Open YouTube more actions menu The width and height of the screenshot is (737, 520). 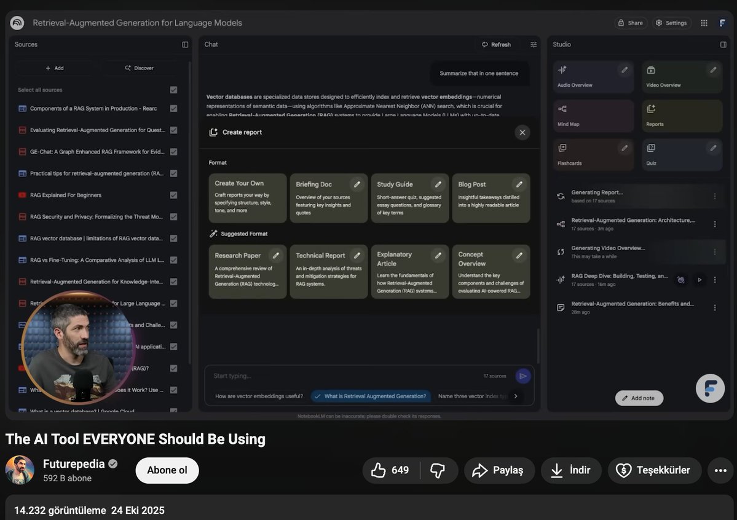click(x=720, y=470)
